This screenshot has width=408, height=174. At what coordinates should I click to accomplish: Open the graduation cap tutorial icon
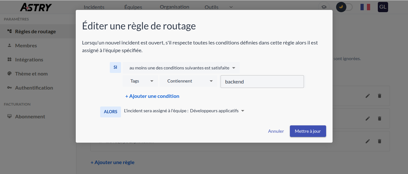point(324,7)
